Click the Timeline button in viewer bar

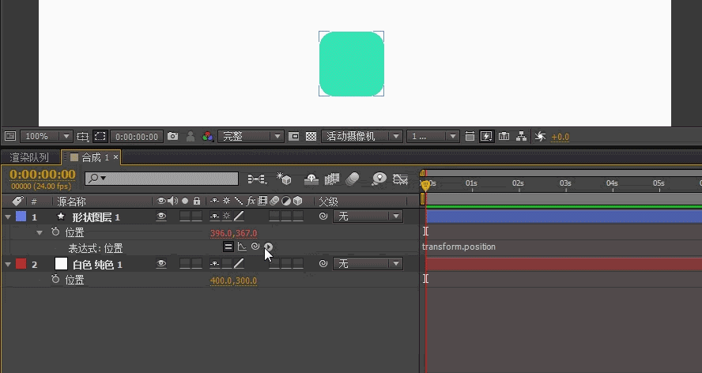pos(504,136)
